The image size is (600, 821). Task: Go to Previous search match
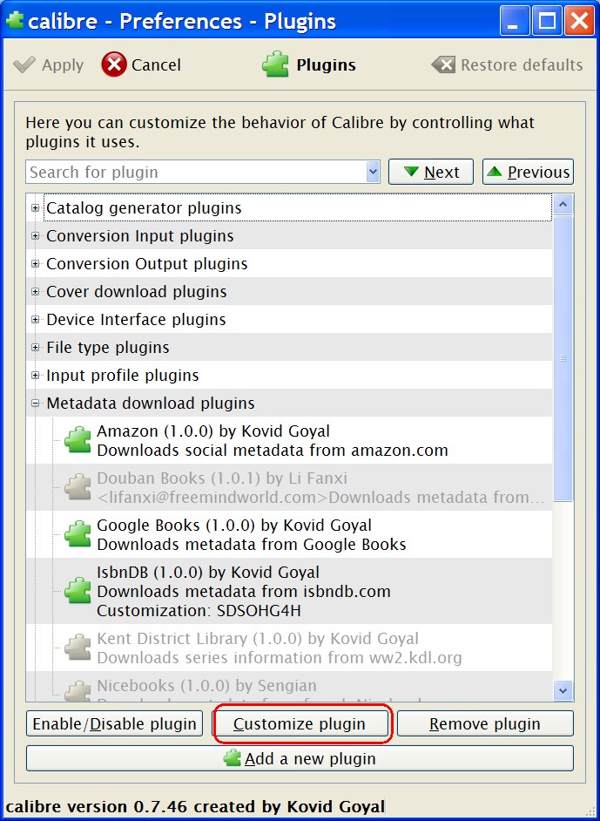click(528, 172)
